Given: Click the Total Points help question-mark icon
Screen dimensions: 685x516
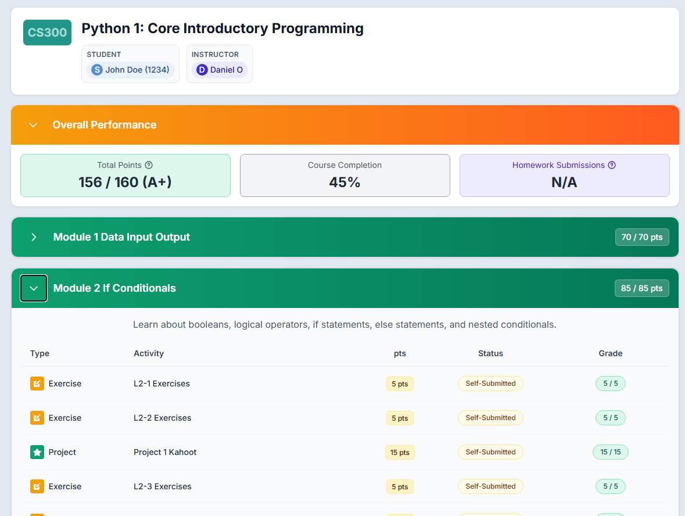Looking at the screenshot, I should click(x=149, y=166).
